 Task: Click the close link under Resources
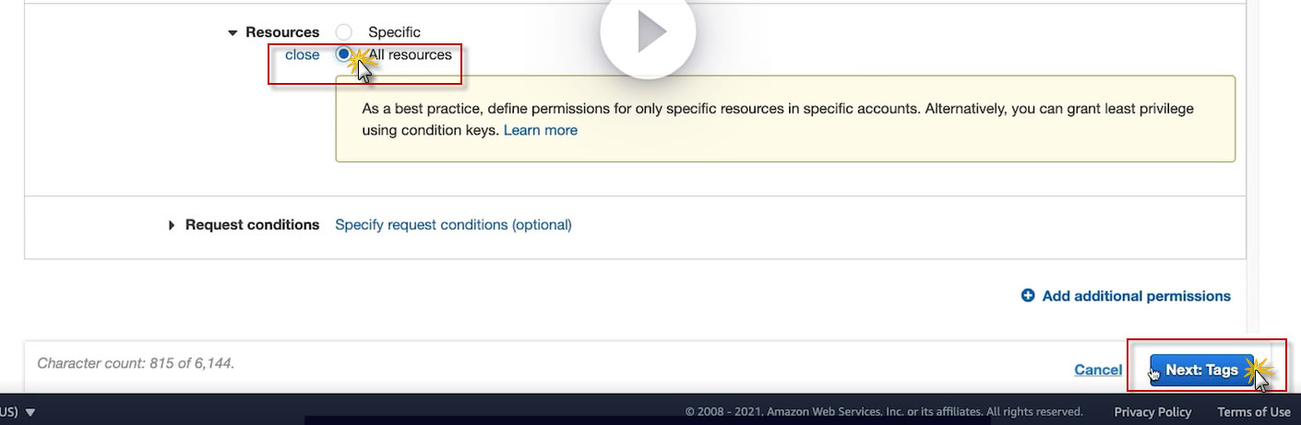(302, 54)
